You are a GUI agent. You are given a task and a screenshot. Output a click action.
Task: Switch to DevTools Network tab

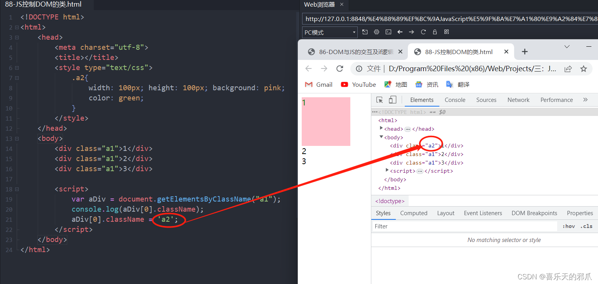(x=518, y=100)
